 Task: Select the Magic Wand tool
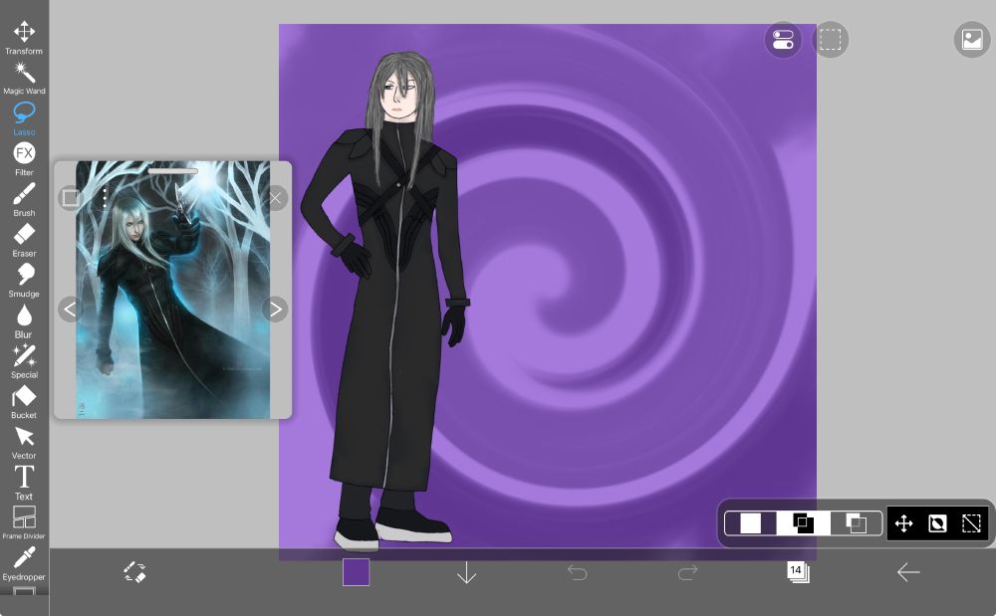point(24,78)
